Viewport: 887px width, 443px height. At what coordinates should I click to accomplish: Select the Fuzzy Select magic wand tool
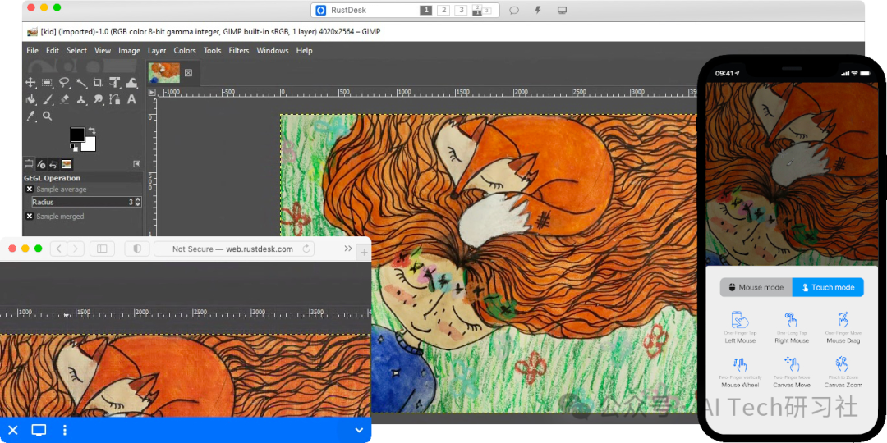point(81,83)
